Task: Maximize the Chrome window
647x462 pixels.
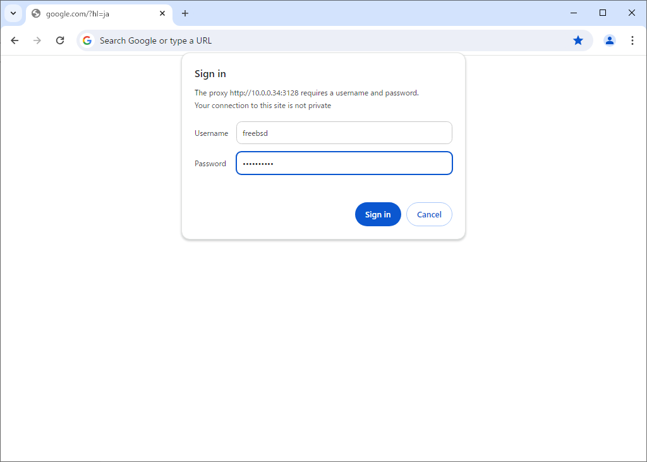Action: [603, 13]
